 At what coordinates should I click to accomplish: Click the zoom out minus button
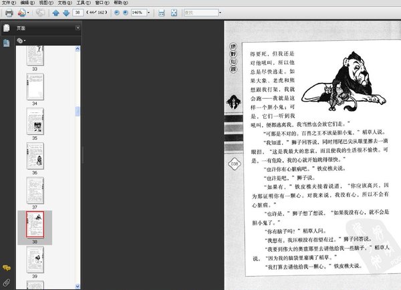[x=116, y=13]
